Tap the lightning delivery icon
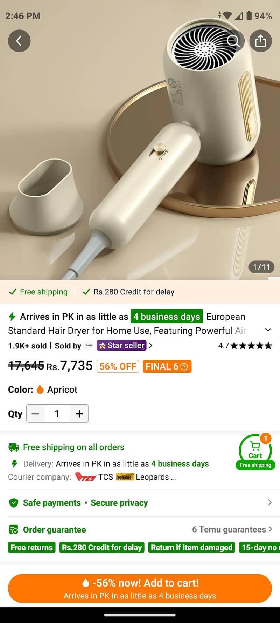Image resolution: width=280 pixels, height=623 pixels. [13, 463]
